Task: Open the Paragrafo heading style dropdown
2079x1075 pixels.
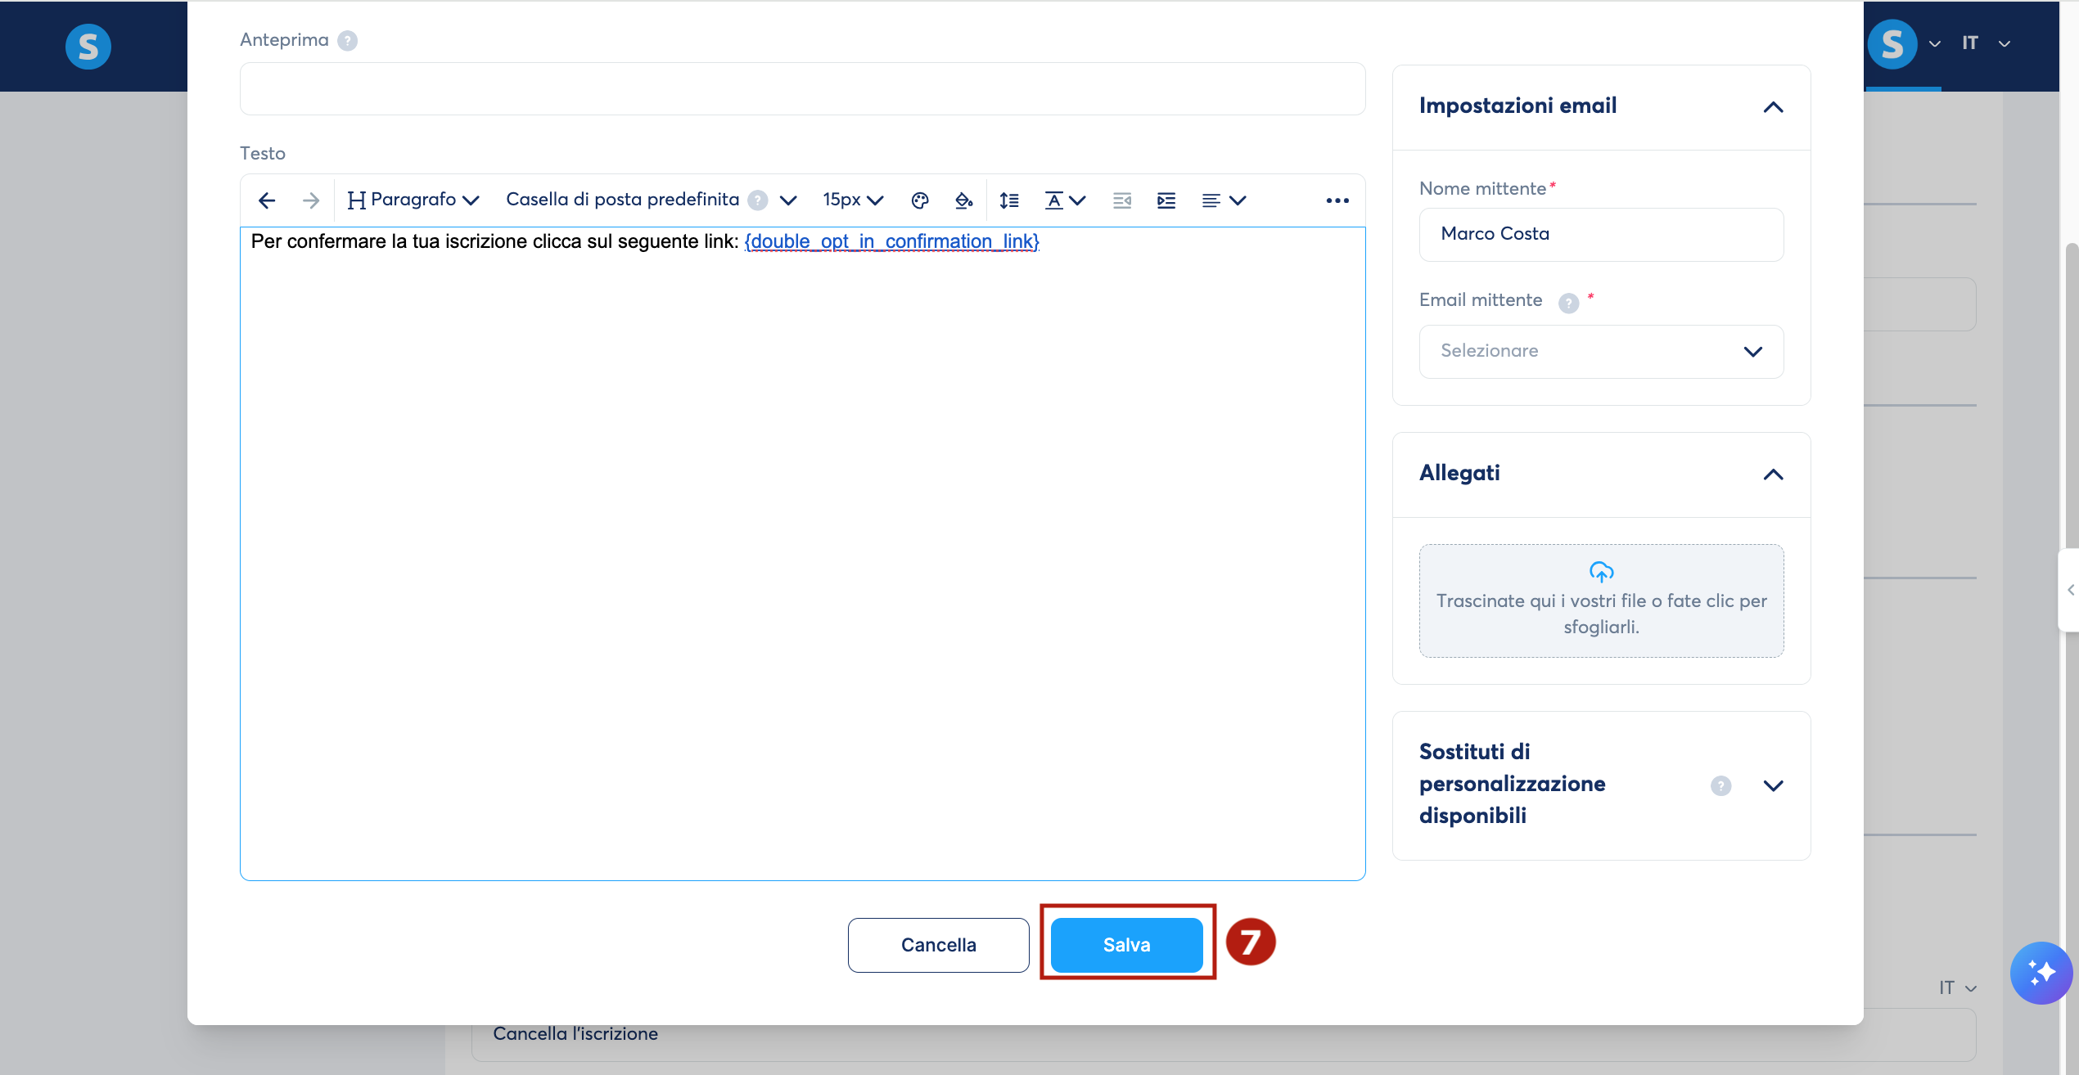Action: (x=413, y=200)
